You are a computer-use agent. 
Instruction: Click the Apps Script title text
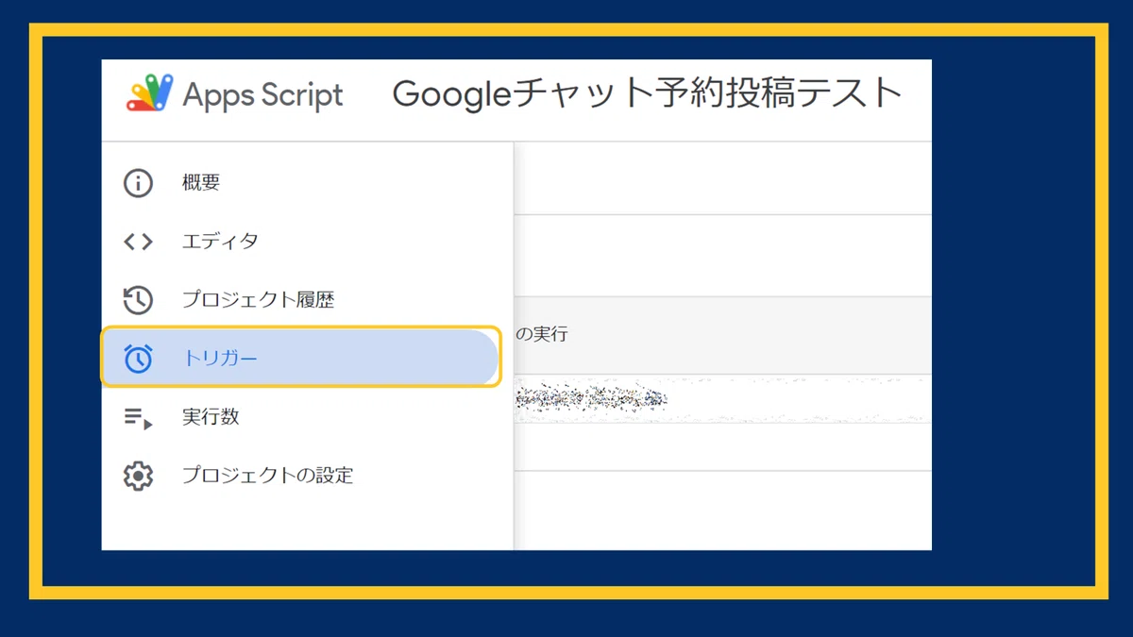262,95
